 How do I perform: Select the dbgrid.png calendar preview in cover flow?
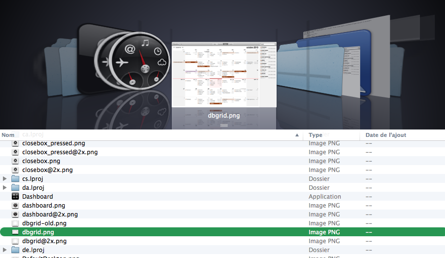click(x=224, y=75)
